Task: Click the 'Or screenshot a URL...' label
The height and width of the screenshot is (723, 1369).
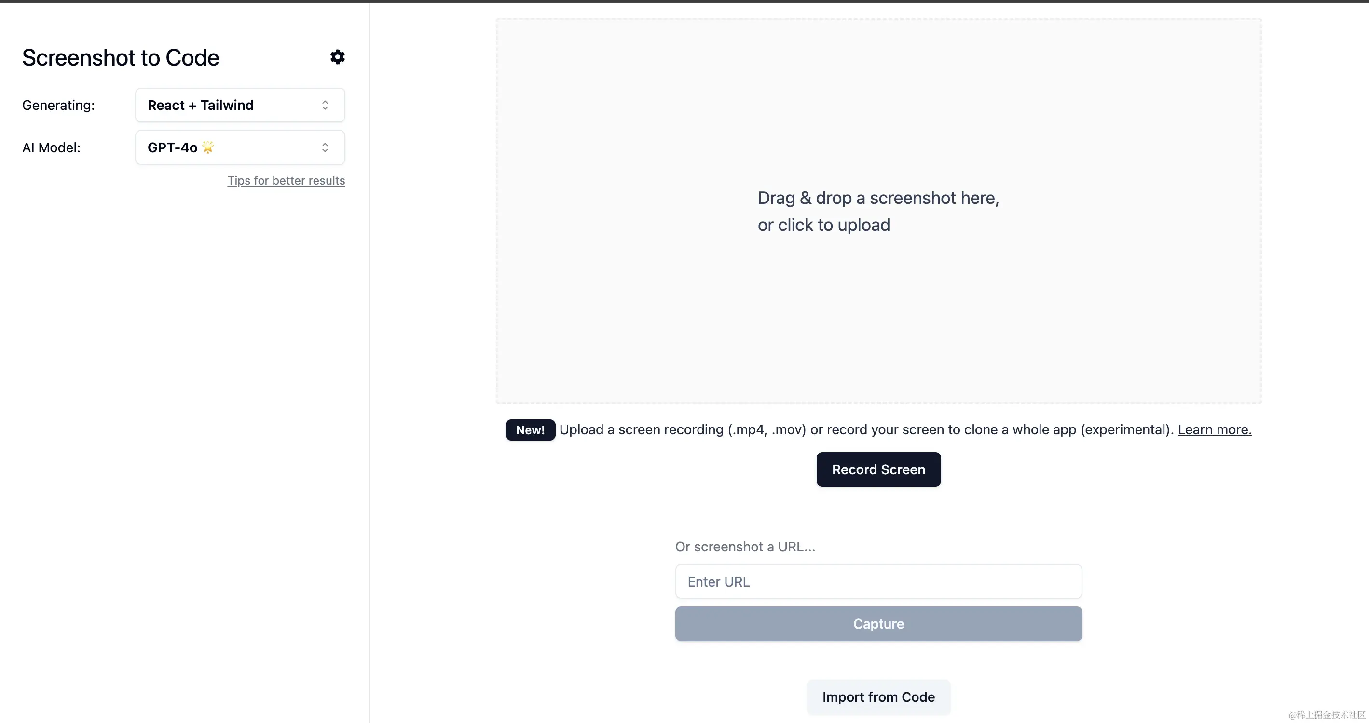Action: (745, 546)
